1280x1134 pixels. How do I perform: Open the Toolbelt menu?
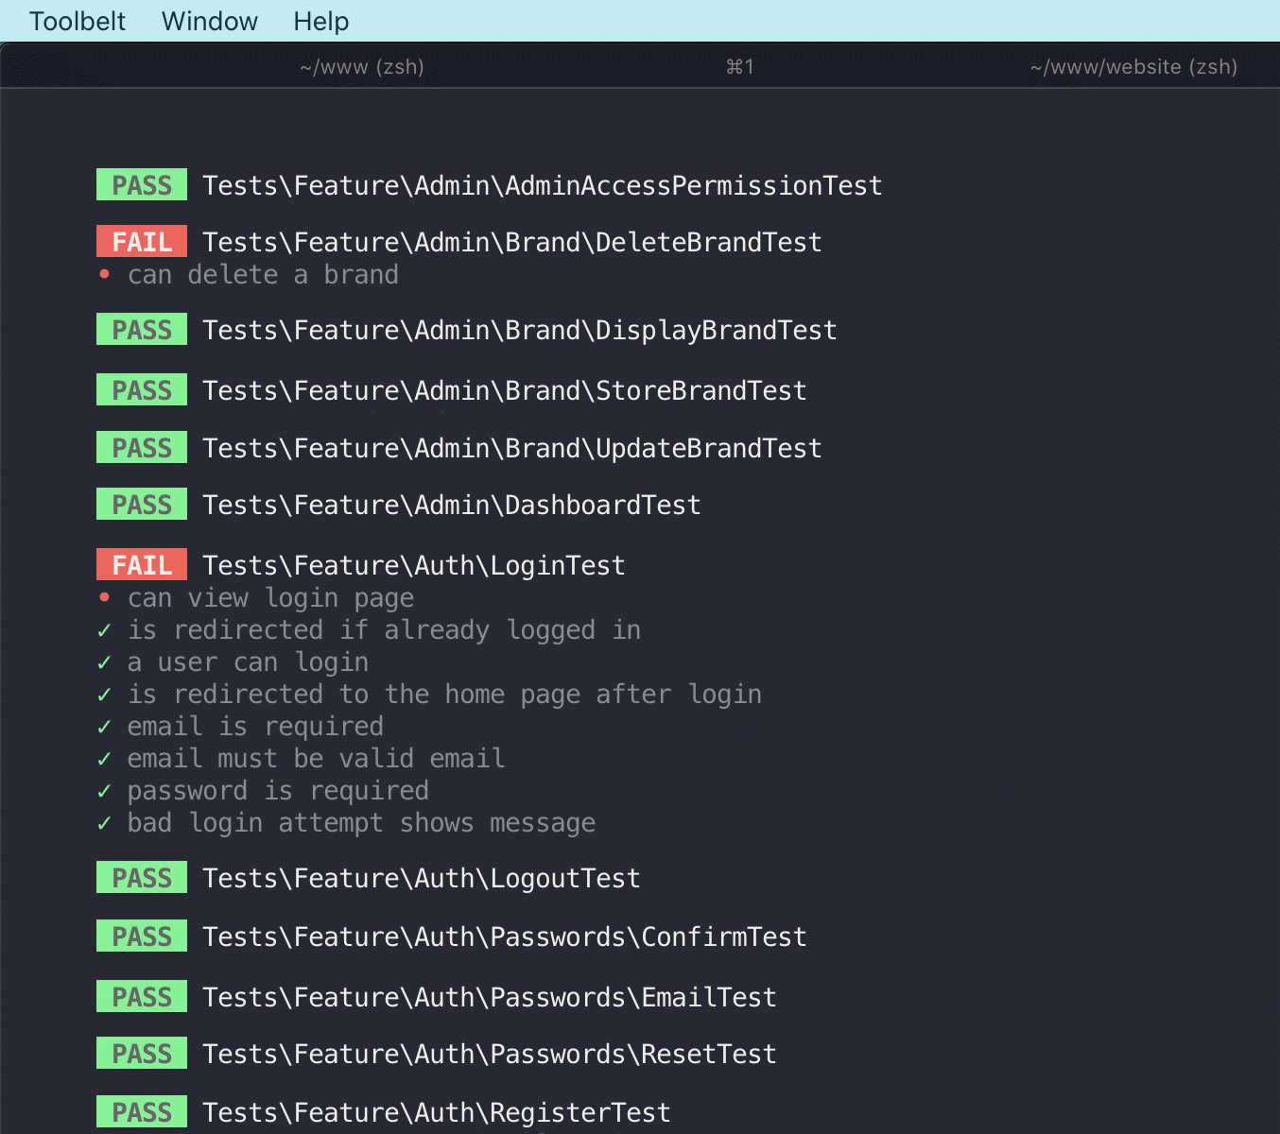point(78,21)
